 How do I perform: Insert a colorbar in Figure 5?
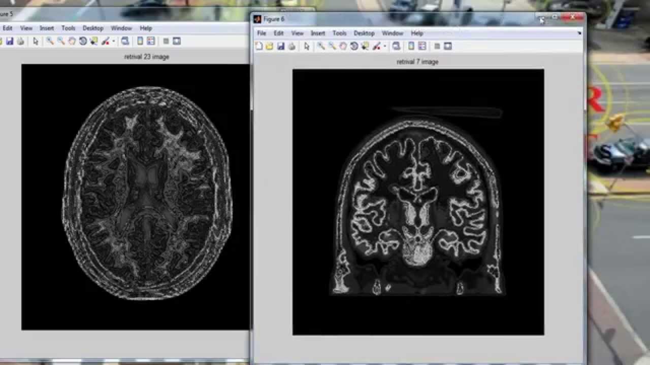[x=141, y=41]
